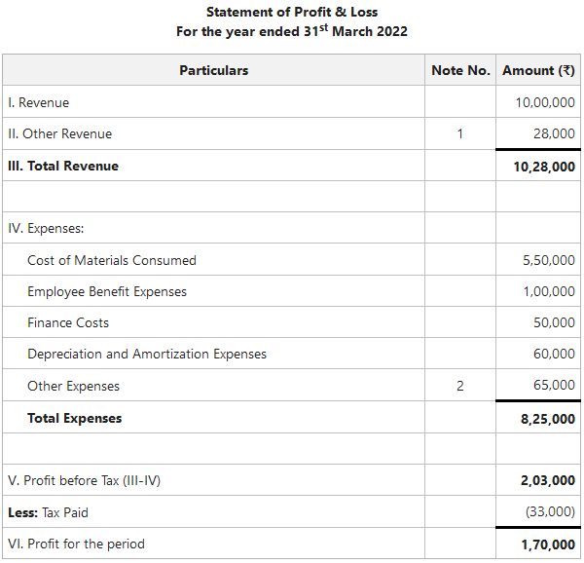Select the Particulars column header
The width and height of the screenshot is (584, 563).
click(x=213, y=70)
